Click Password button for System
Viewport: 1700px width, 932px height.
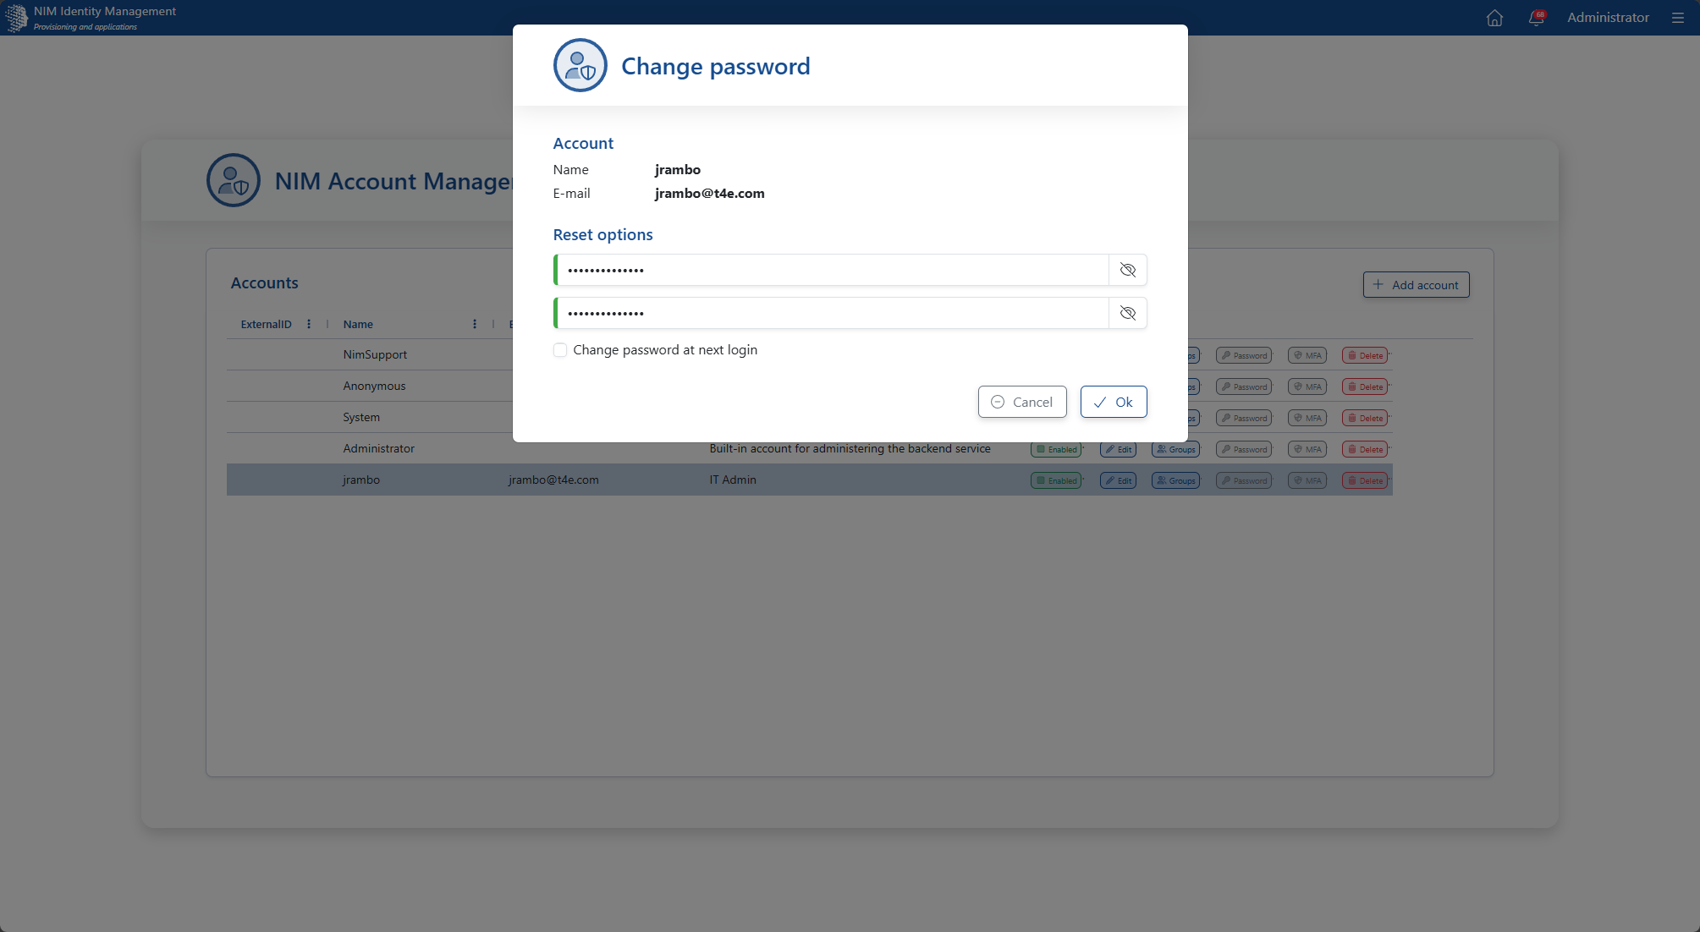pyautogui.click(x=1244, y=418)
